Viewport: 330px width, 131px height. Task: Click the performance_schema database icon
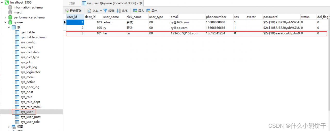10,17
